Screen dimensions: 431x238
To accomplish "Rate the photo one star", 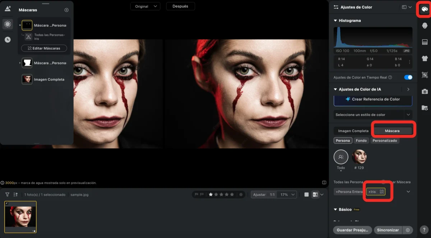I will coord(211,195).
